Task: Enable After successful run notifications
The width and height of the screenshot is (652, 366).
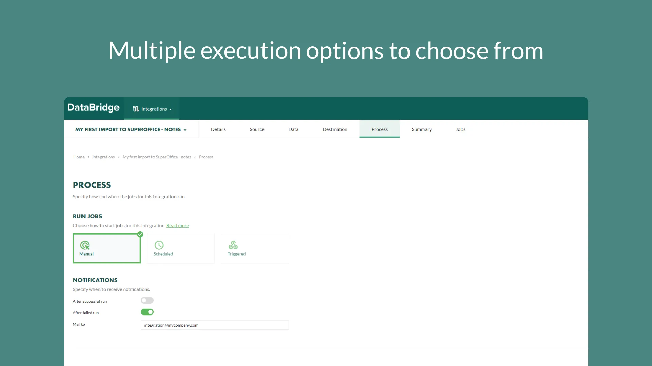Action: [147, 301]
